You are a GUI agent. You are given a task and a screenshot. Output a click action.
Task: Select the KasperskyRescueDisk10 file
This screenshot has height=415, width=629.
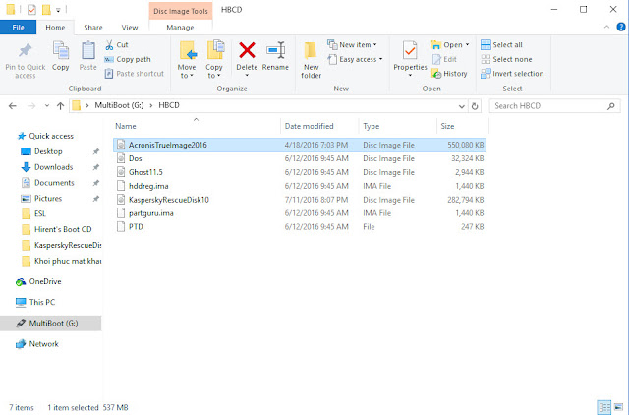point(300,200)
